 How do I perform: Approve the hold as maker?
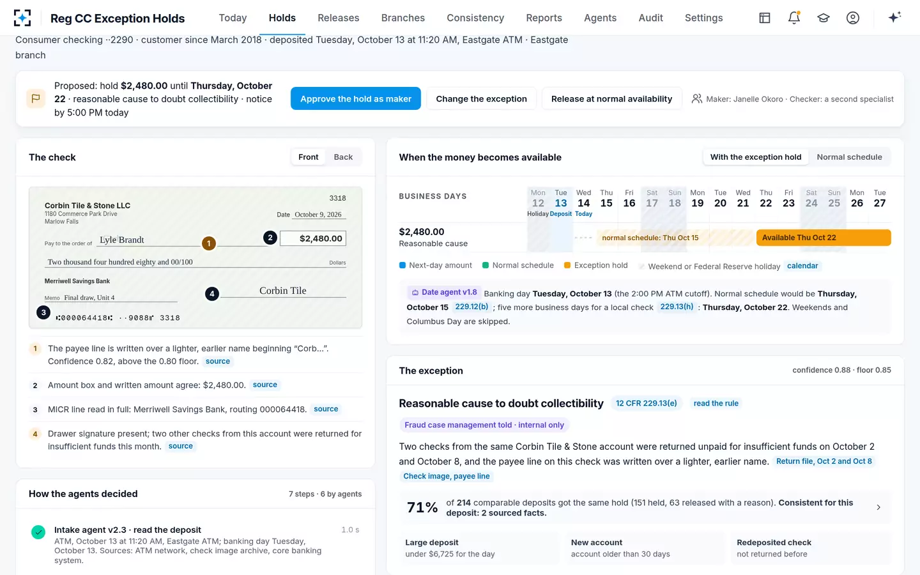(356, 98)
